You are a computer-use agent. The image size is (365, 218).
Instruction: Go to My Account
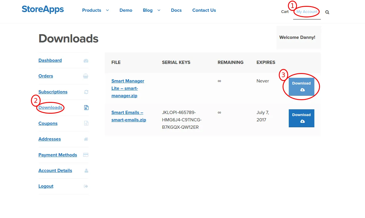click(307, 12)
